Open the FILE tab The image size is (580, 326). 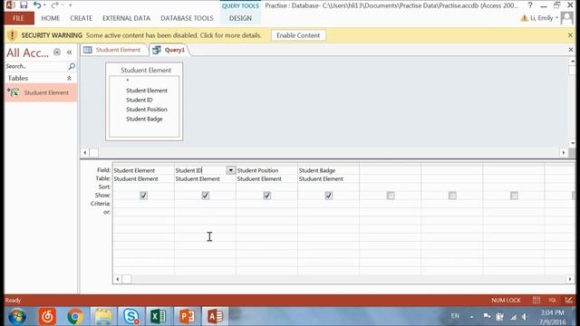tap(18, 18)
